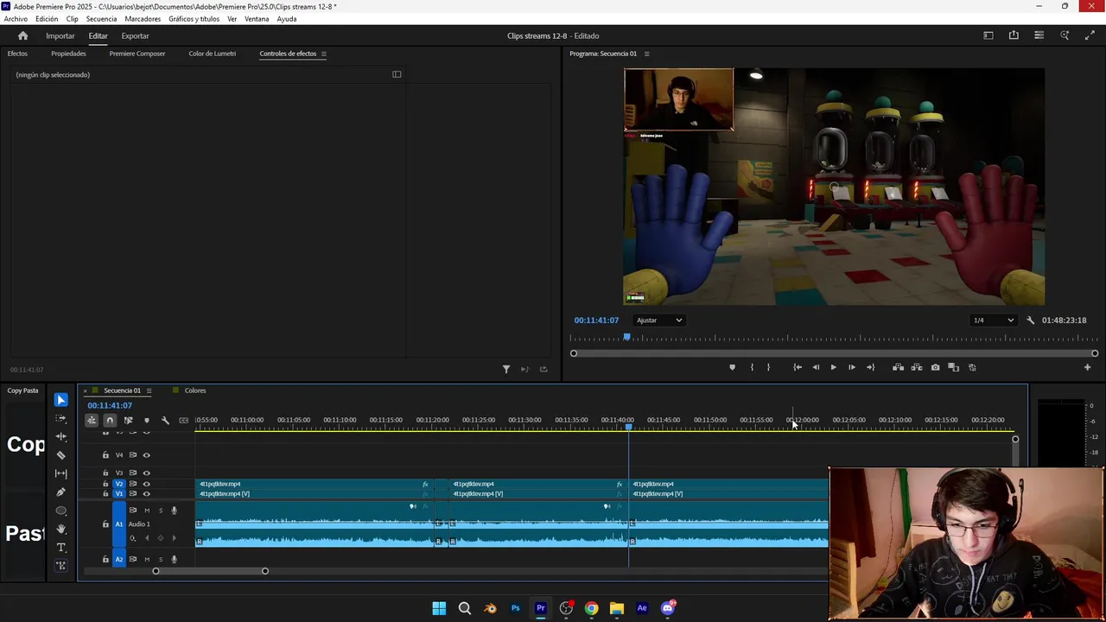Screen dimensions: 1106x622
Task: Select the Selection arrow tool
Action: (60, 400)
